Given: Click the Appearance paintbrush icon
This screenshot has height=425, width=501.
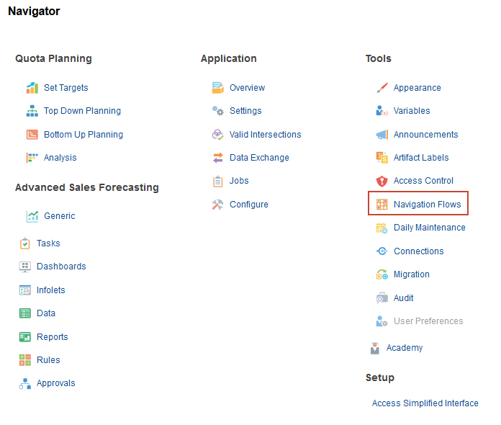Looking at the screenshot, I should 382,88.
